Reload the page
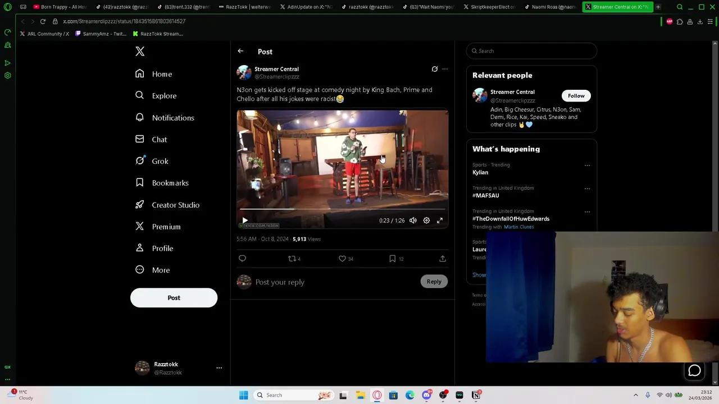 [43, 21]
